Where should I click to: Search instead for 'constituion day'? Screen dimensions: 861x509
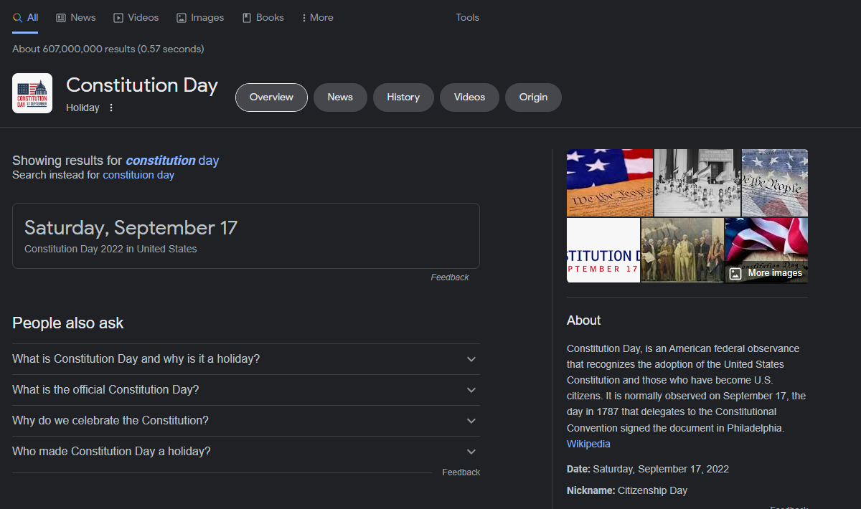tap(138, 175)
